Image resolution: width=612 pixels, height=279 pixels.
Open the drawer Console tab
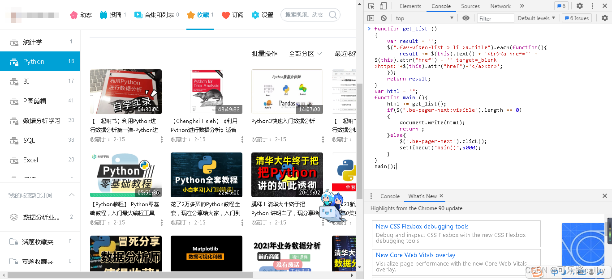tap(390, 196)
